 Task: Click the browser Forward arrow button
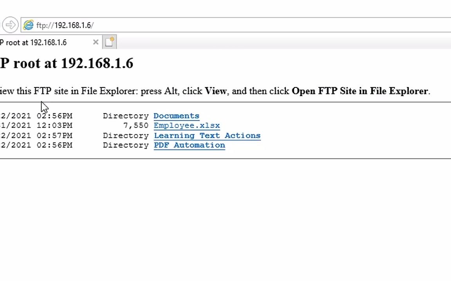[10, 25]
